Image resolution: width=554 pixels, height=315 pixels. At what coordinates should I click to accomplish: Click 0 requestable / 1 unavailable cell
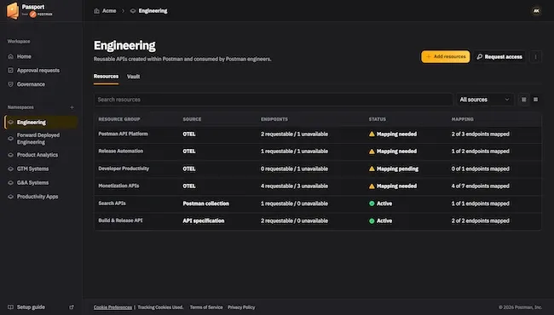click(294, 169)
